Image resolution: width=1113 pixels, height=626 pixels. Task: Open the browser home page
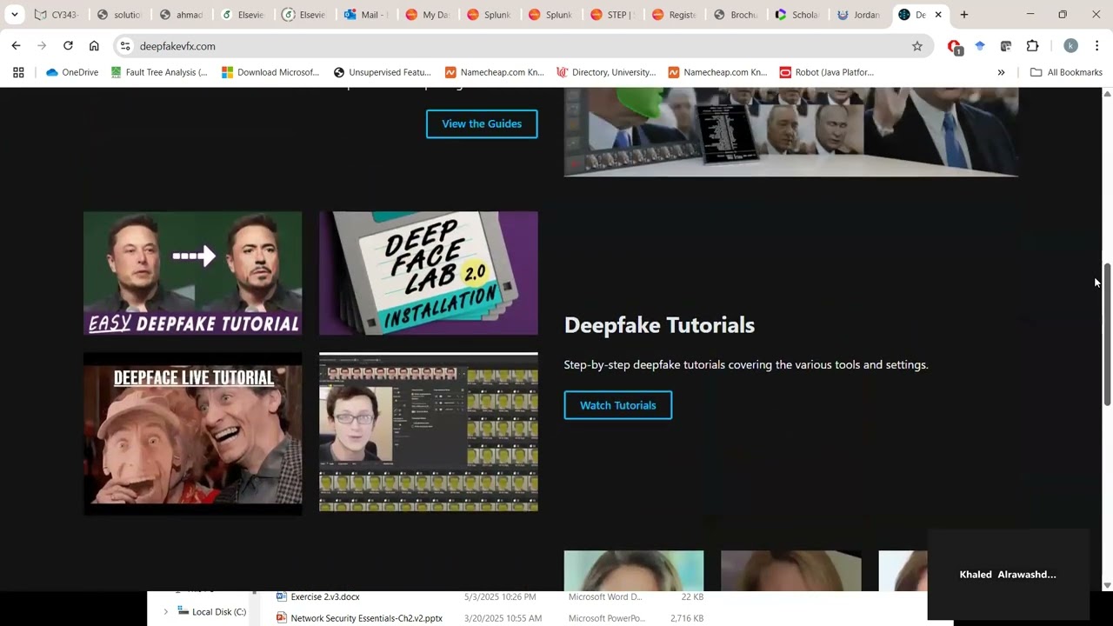[x=94, y=46]
